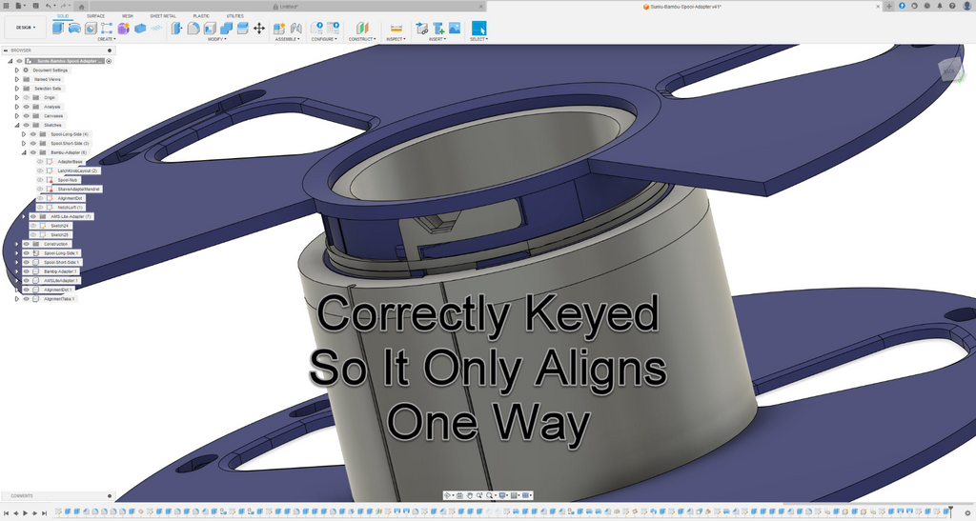Click the Joint tool in Assemble group
The image size is (976, 521).
(296, 28)
